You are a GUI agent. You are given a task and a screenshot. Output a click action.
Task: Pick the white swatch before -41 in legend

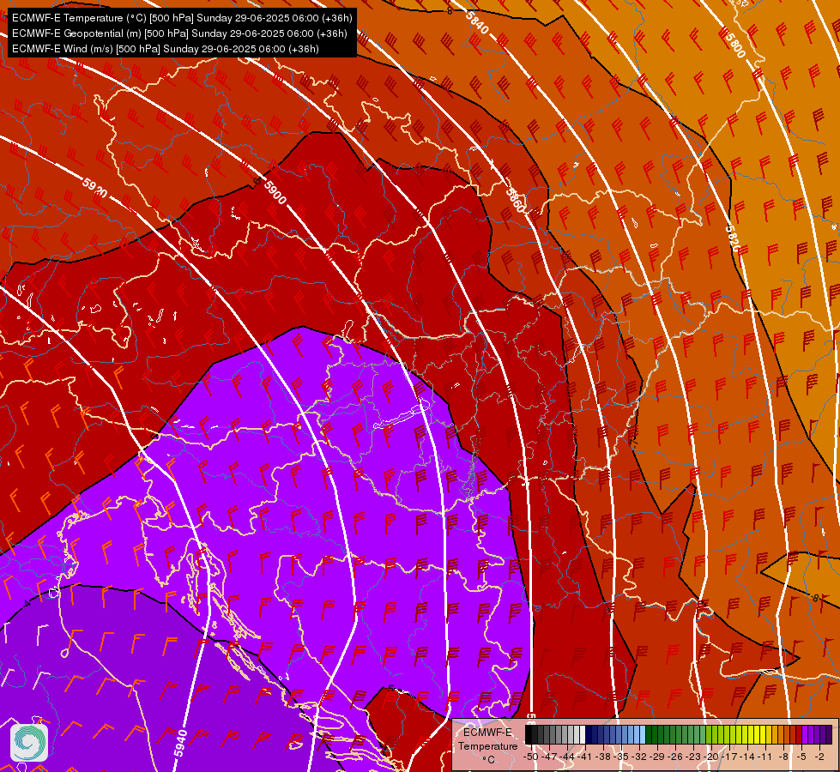(x=583, y=734)
